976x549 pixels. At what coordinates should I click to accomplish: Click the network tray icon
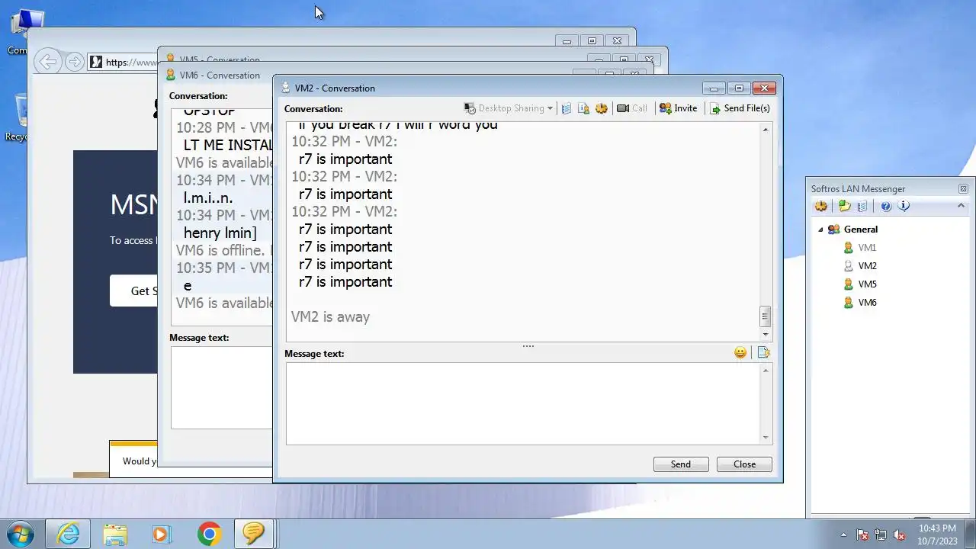pyautogui.click(x=881, y=535)
